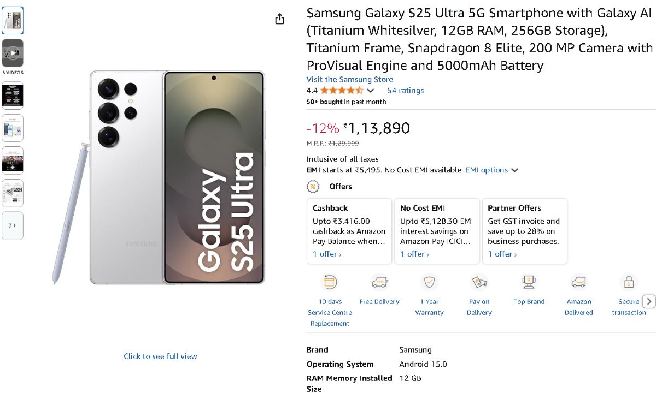This screenshot has width=656, height=393.
Task: Click the share icon above product image
Action: pos(280,19)
